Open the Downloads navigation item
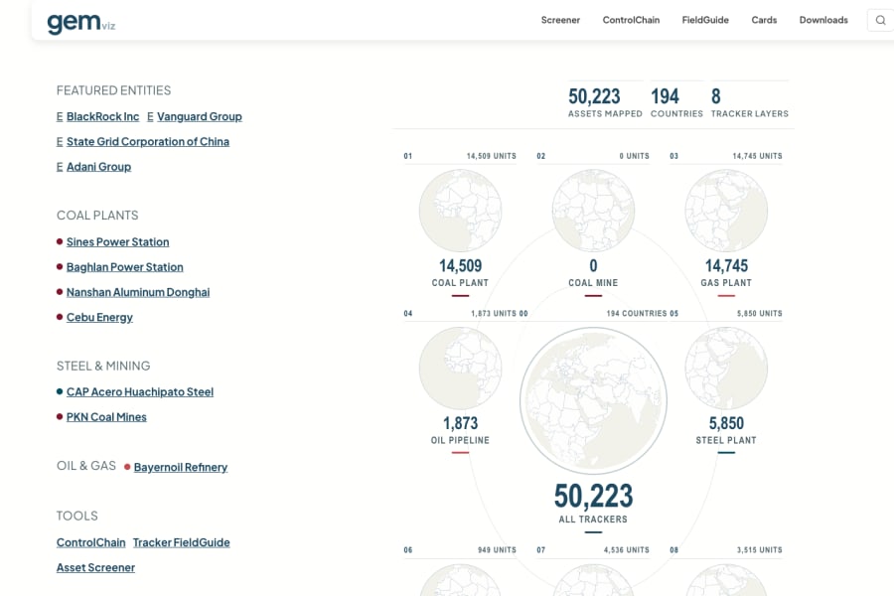 (823, 20)
